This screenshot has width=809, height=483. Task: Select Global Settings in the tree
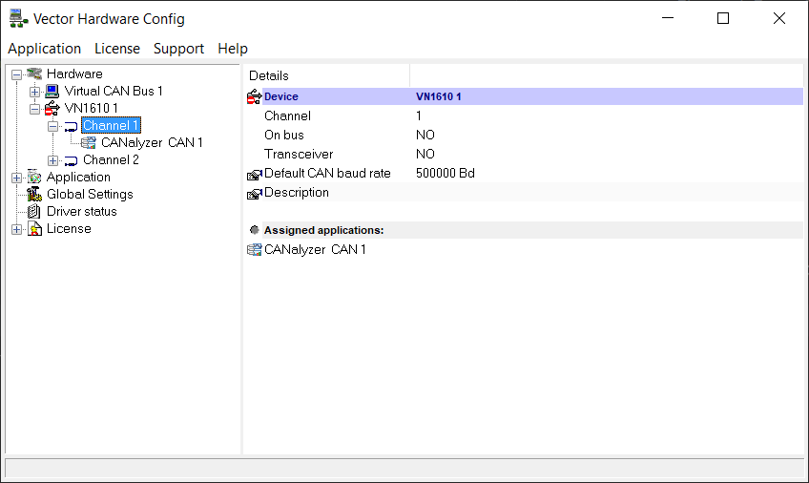click(x=90, y=194)
